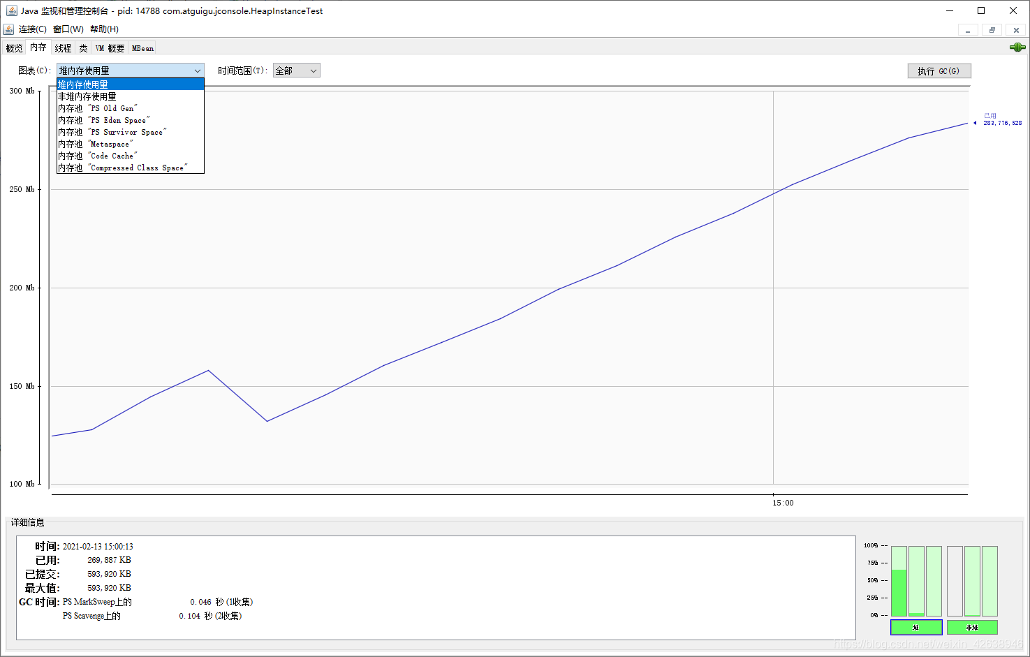Click the 15:00 time axis label
This screenshot has height=657, width=1030.
[x=783, y=503]
